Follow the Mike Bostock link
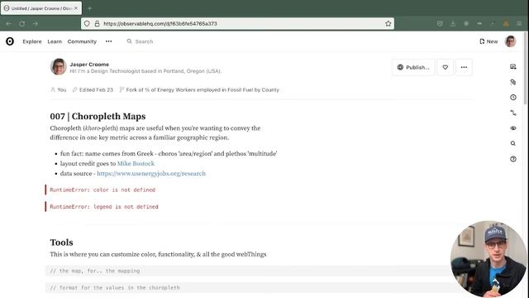The image size is (529, 298). point(136,164)
